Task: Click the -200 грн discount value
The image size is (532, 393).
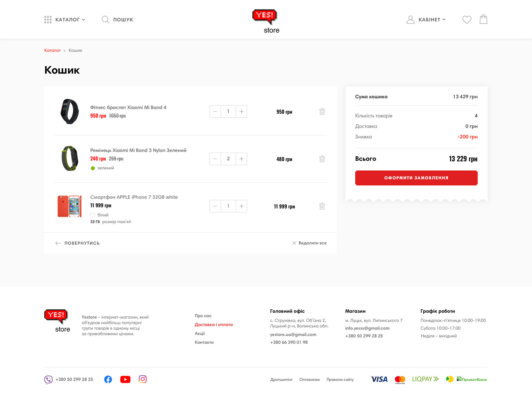Action: [x=467, y=137]
